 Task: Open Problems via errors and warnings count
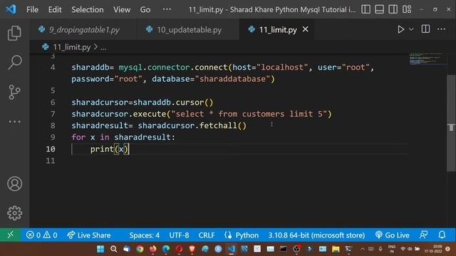tap(41, 235)
